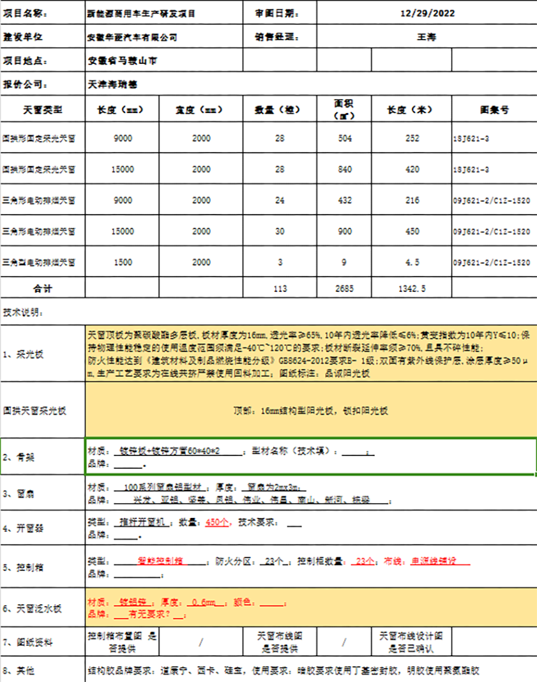
Task: Select the 合计 row label cell
Action: click(42, 289)
